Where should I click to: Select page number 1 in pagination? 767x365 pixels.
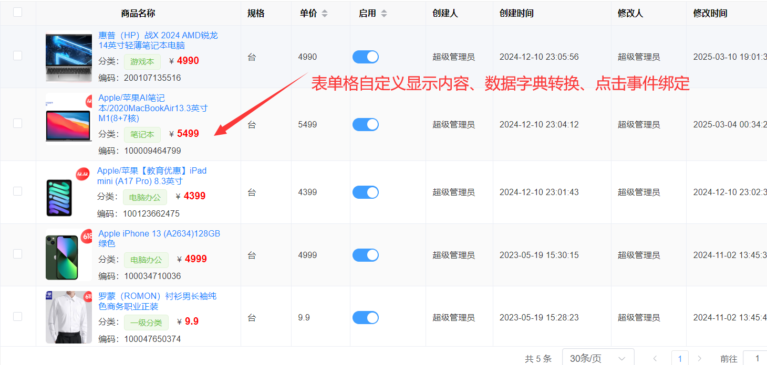(x=680, y=359)
